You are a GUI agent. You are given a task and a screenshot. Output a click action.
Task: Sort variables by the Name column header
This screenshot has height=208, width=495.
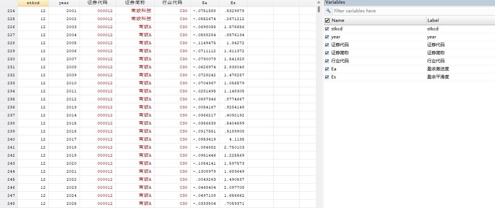point(378,20)
